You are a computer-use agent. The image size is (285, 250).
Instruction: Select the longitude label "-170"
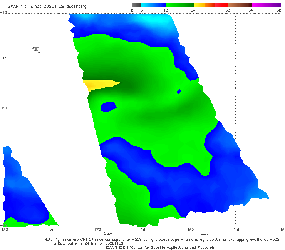click(x=96, y=230)
